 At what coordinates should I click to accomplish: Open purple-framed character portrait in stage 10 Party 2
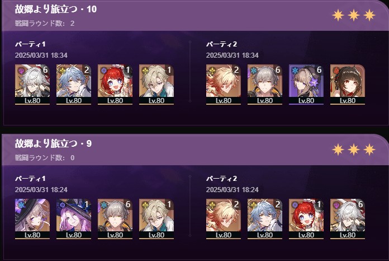tap(306, 85)
